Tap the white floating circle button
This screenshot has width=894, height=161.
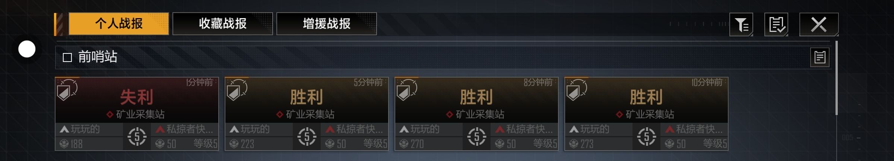pyautogui.click(x=27, y=49)
